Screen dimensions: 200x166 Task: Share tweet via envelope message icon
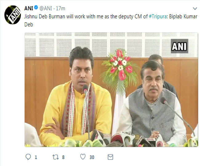click(x=110, y=157)
